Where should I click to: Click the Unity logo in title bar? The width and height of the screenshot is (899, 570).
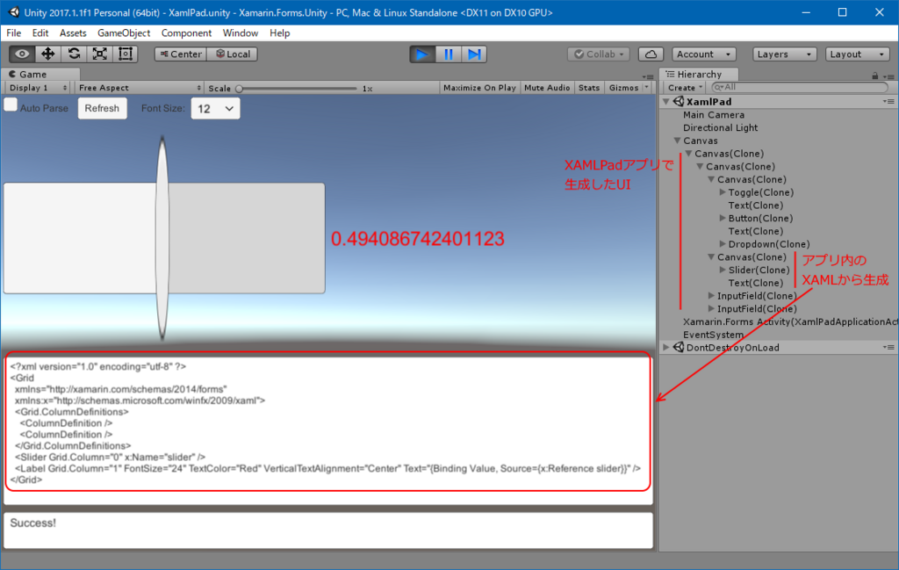[12, 12]
